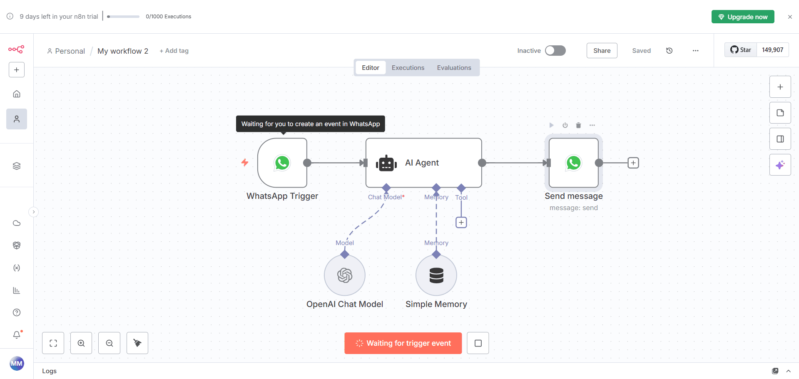Expand the collapsed left sidebar
This screenshot has width=799, height=379.
[x=34, y=212]
